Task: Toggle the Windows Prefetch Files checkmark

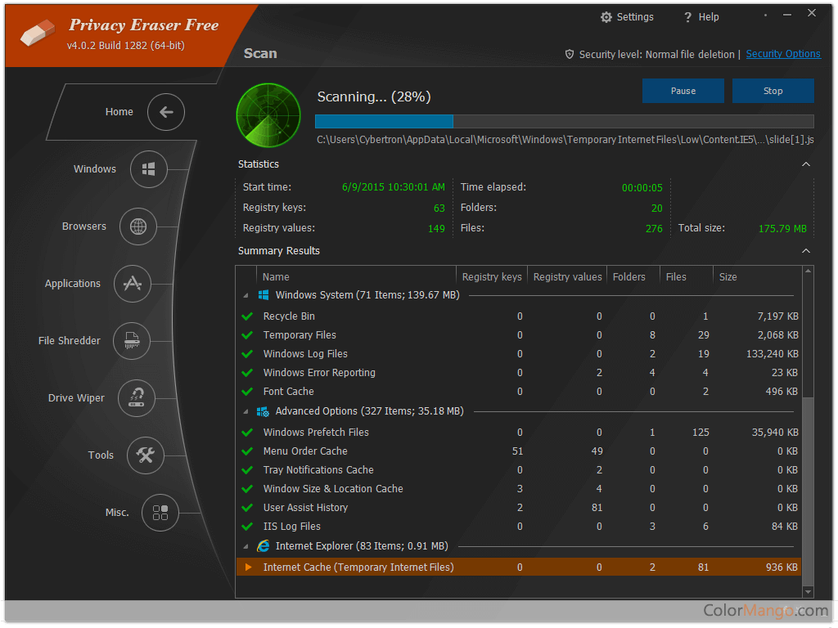Action: (x=247, y=432)
